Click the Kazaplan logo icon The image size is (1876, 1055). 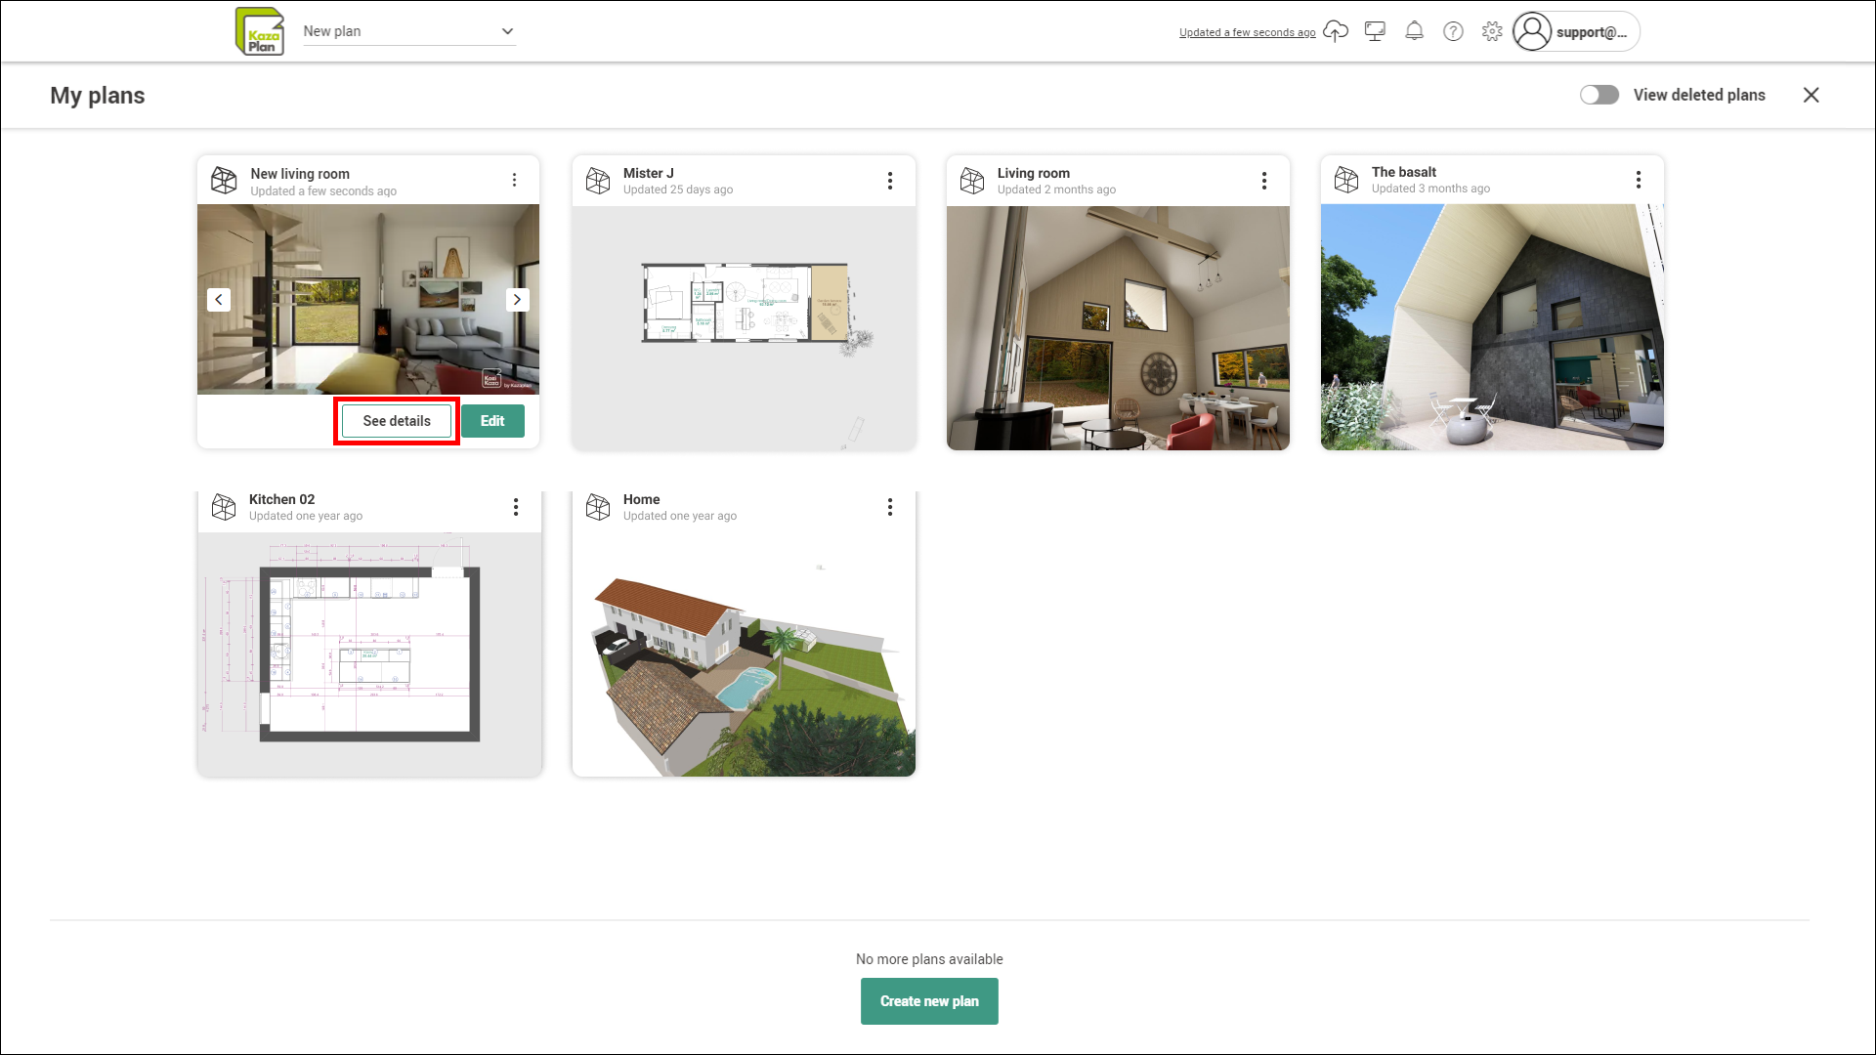[260, 31]
